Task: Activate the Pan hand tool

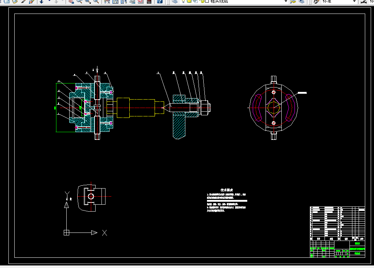Action: [71, 1]
